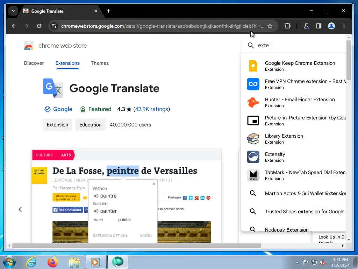This screenshot has height=269, width=358.
Task: Click the Education category chip
Action: 91,125
